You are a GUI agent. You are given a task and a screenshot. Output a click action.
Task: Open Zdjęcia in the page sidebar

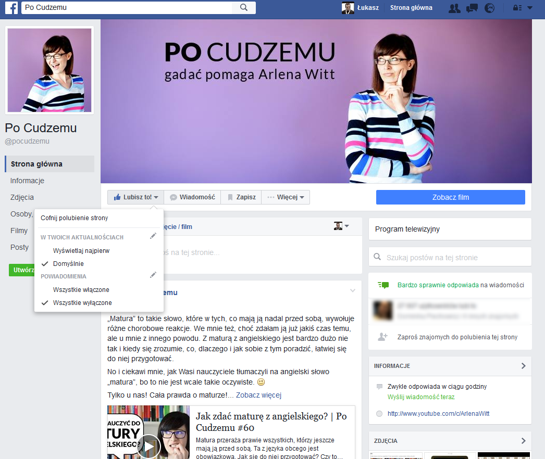tap(22, 197)
